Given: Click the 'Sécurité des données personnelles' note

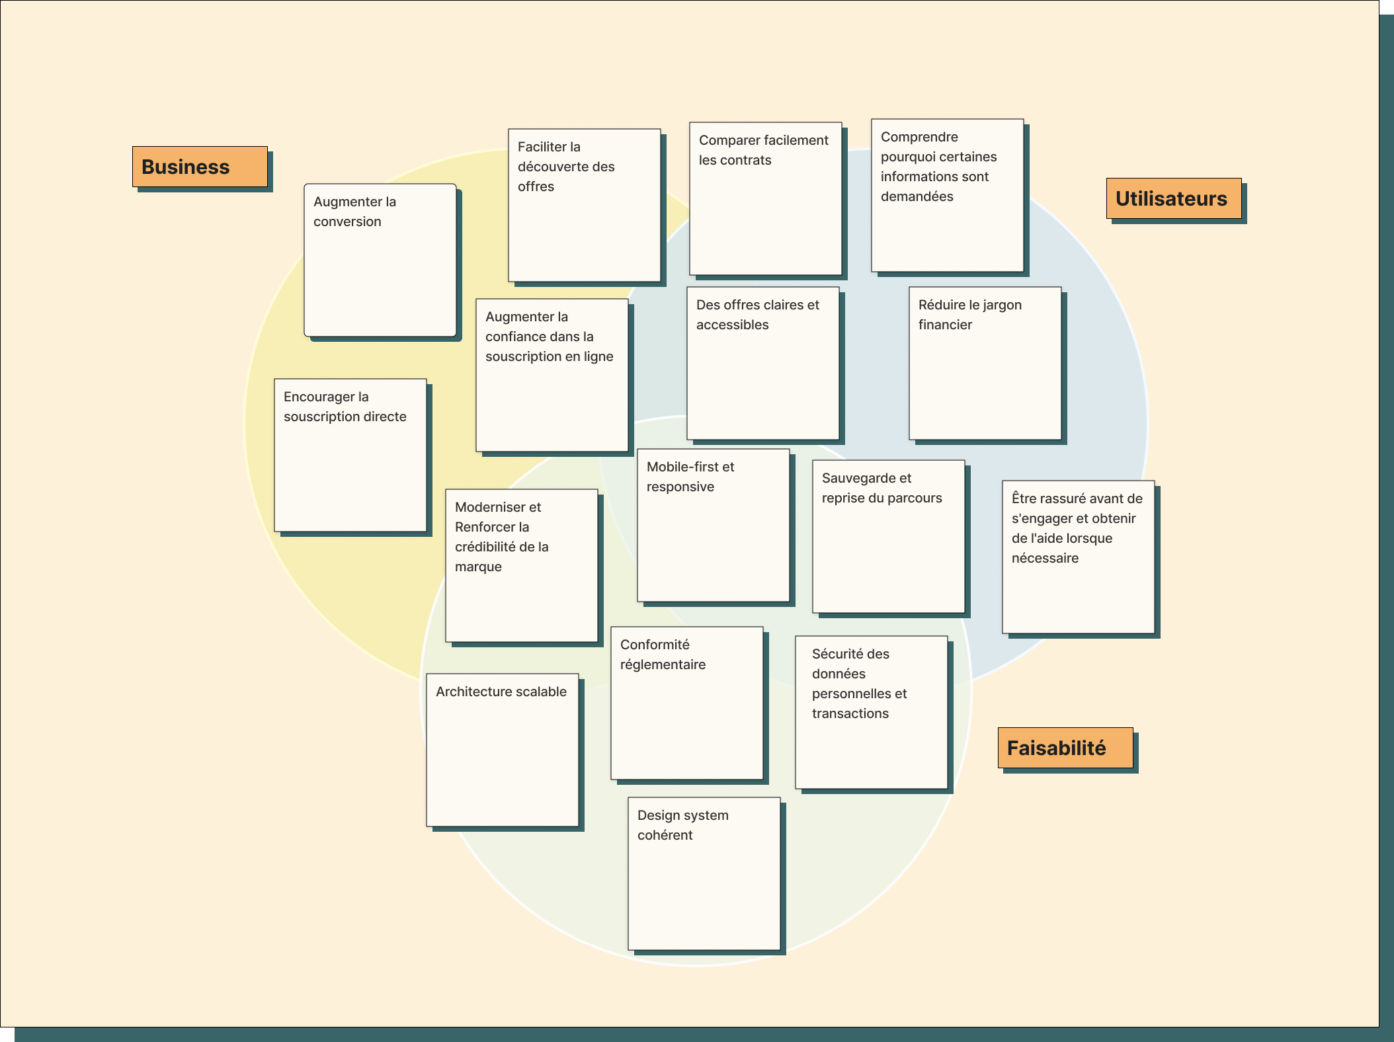Looking at the screenshot, I should pos(872,712).
